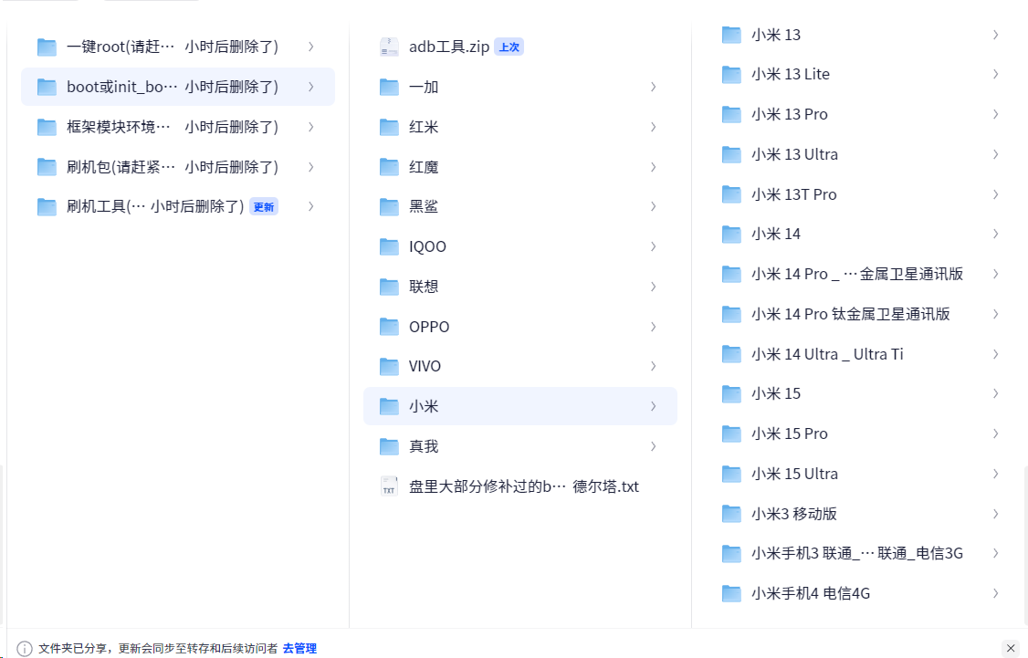Open the 真我 folder row

(x=519, y=446)
